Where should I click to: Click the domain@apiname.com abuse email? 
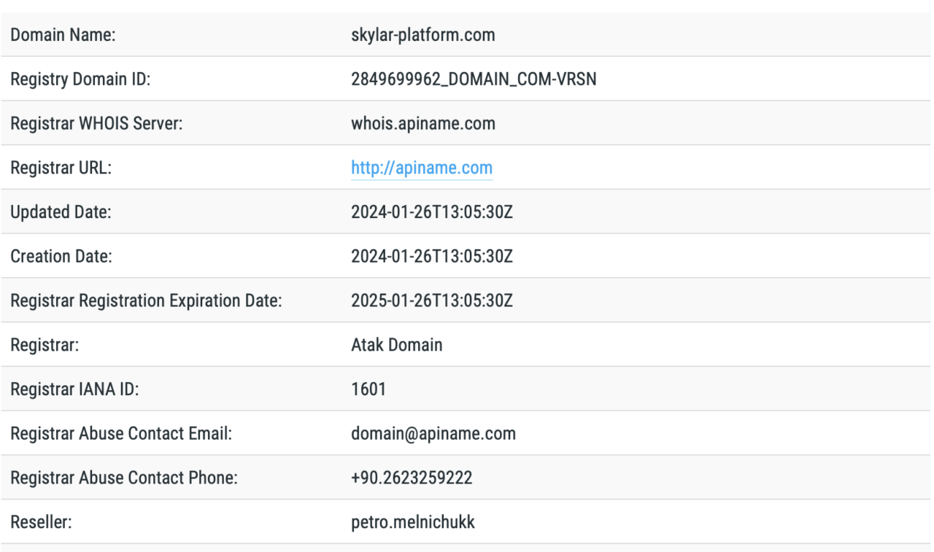(x=433, y=434)
